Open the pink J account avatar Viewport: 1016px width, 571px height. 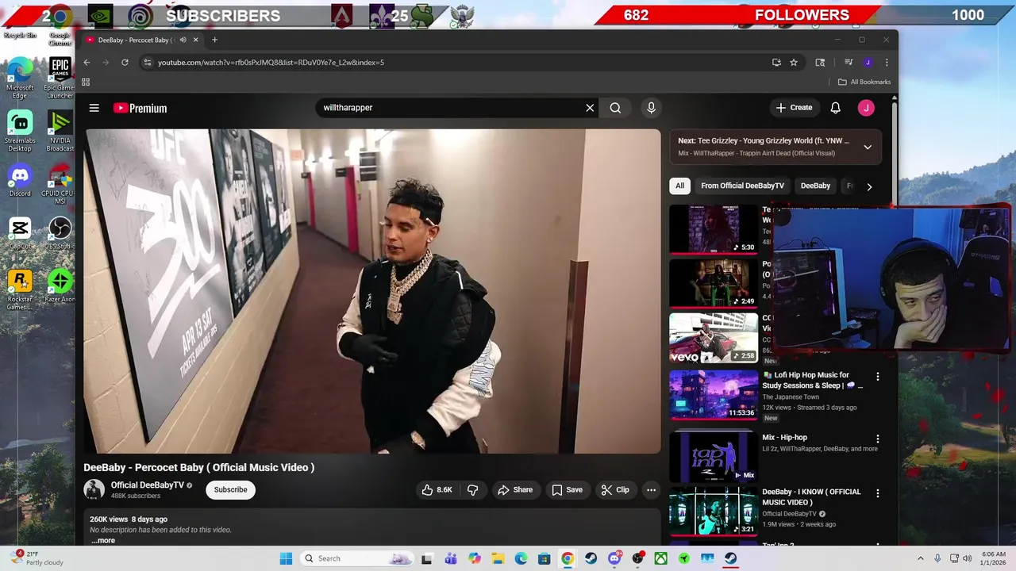[866, 108]
